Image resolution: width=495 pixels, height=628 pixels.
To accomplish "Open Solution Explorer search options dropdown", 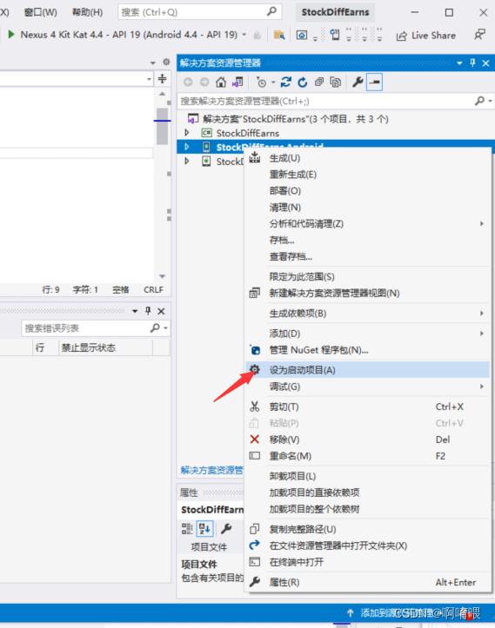I will tap(490, 101).
